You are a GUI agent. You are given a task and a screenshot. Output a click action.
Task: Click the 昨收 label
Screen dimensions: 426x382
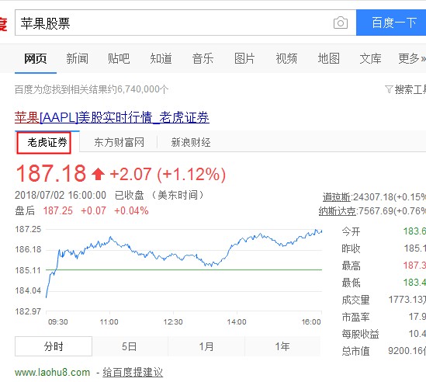click(x=351, y=248)
